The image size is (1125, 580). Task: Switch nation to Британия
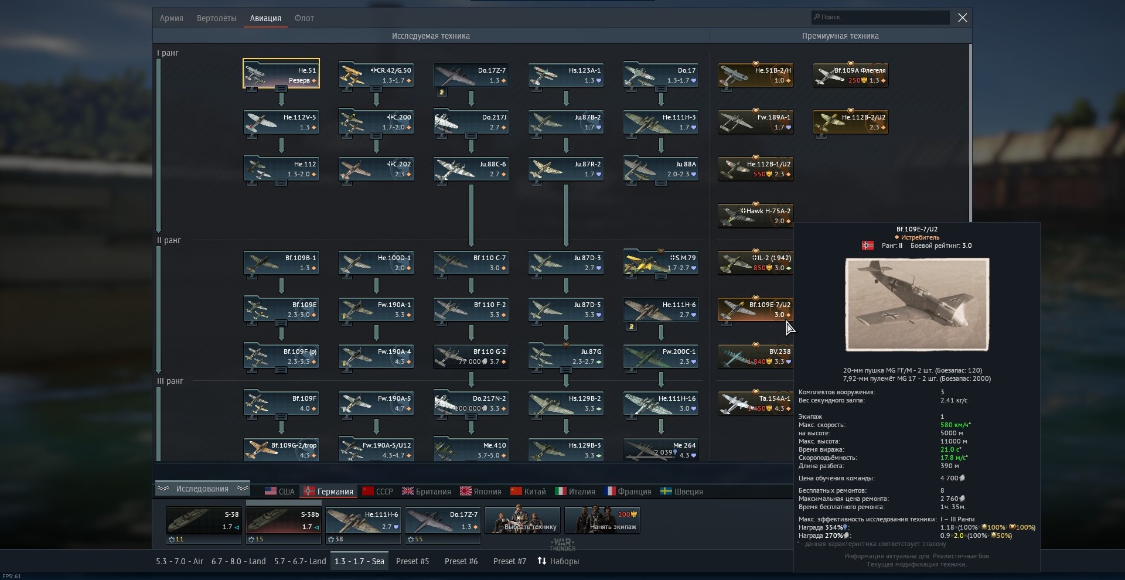(426, 492)
